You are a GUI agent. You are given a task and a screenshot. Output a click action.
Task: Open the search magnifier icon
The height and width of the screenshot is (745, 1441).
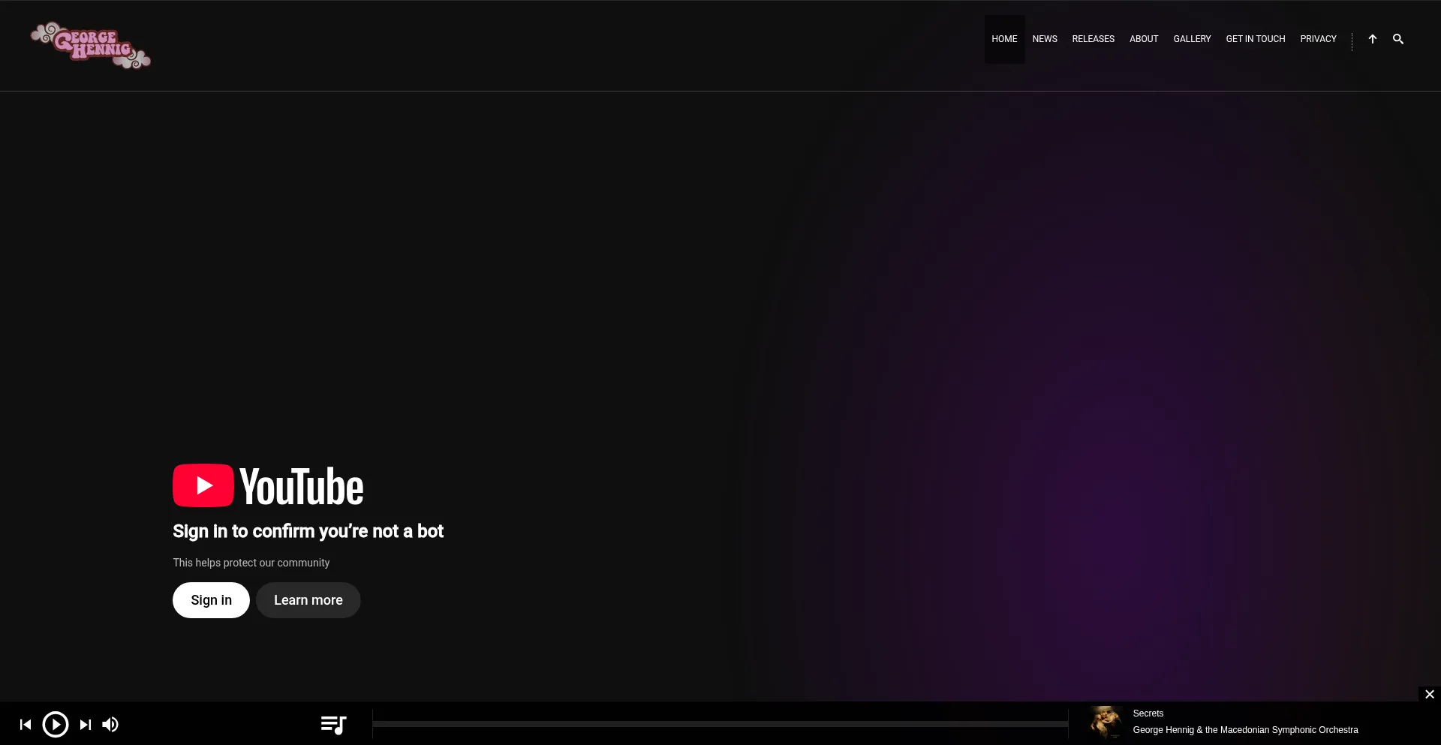click(1397, 39)
